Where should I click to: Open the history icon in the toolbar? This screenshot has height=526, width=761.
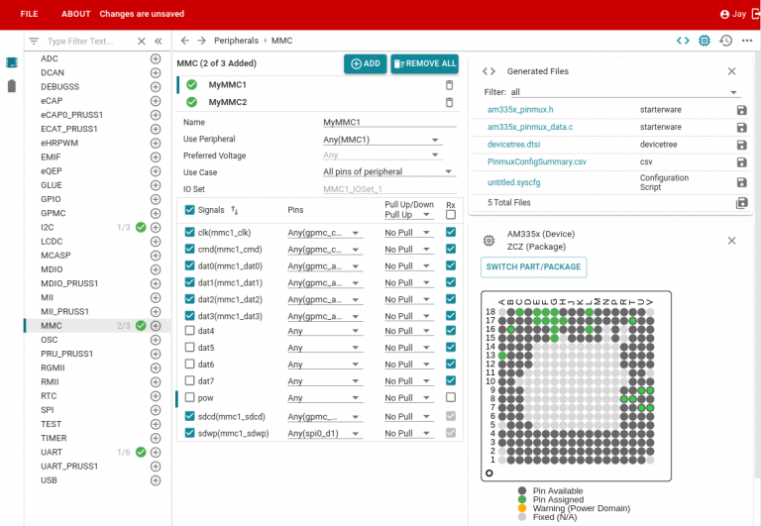click(725, 41)
